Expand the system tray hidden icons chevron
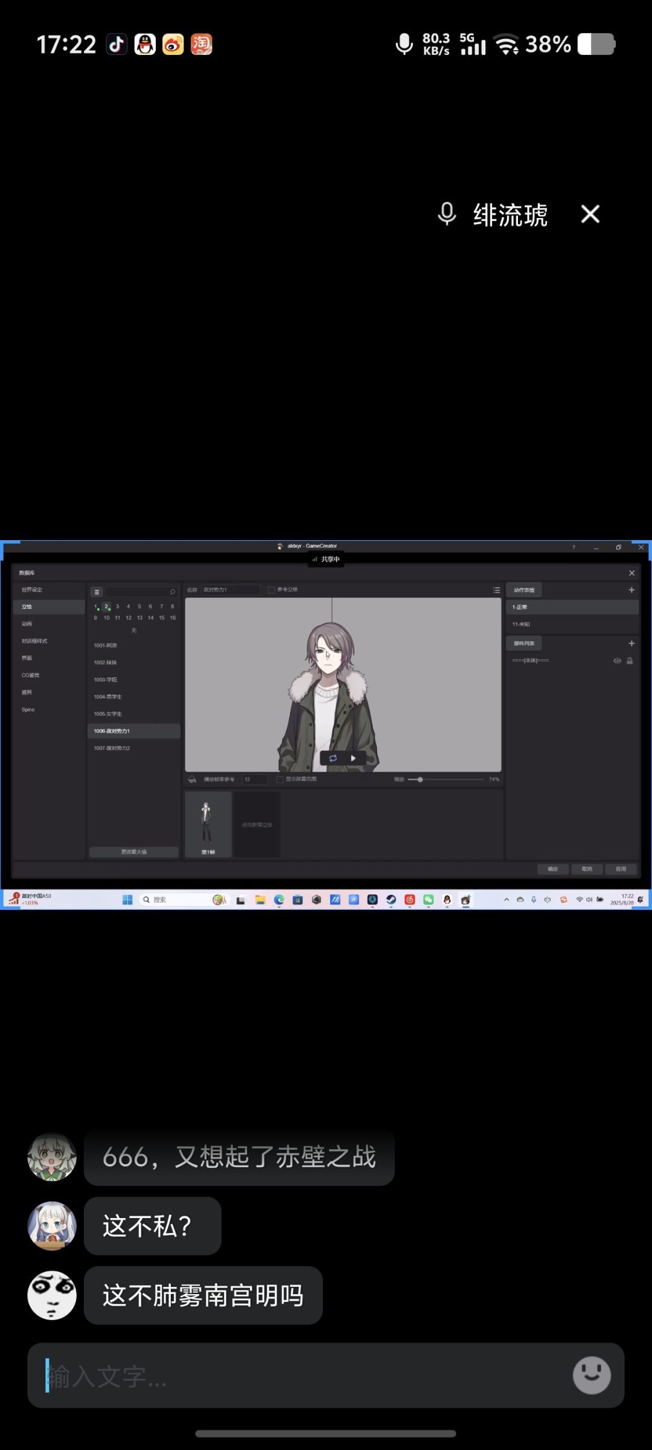Viewport: 652px width, 1450px height. (507, 900)
